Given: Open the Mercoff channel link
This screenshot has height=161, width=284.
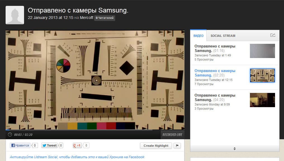Looking at the screenshot, I should pyautogui.click(x=86, y=18).
